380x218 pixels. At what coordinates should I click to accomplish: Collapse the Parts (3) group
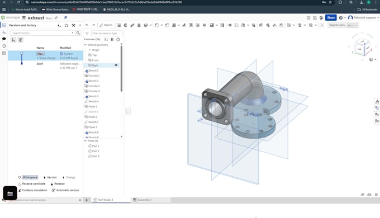85,141
